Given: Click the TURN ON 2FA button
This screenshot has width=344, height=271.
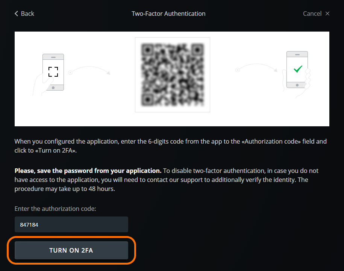Looking at the screenshot, I should click(71, 250).
